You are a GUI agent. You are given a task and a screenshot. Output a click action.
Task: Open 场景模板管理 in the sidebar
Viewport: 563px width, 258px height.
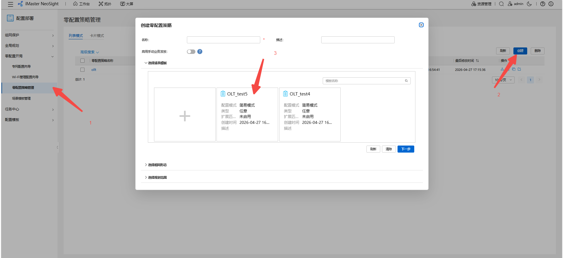pyautogui.click(x=21, y=98)
